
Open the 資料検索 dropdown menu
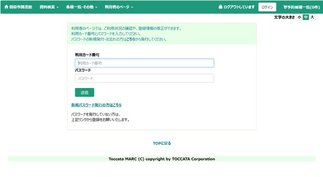pyautogui.click(x=49, y=7)
